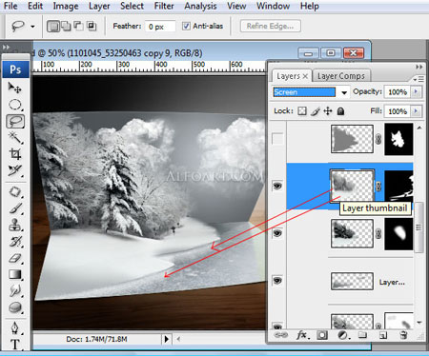Screen dimensions: 429x356
Task: Select the Clone Stamp tool
Action: tap(14, 225)
